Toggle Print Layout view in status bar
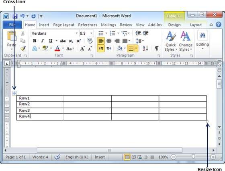Screen dimensions: 225x171 pyautogui.click(x=127, y=157)
